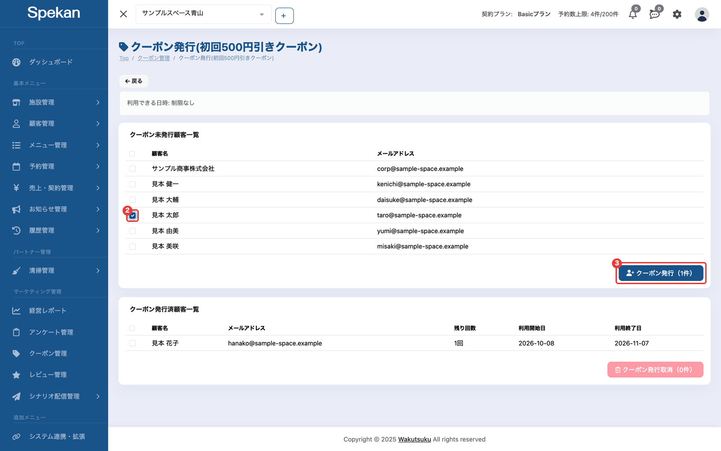Click the クーポン発行取消（0件）button
Image resolution: width=721 pixels, height=451 pixels.
pyautogui.click(x=655, y=370)
